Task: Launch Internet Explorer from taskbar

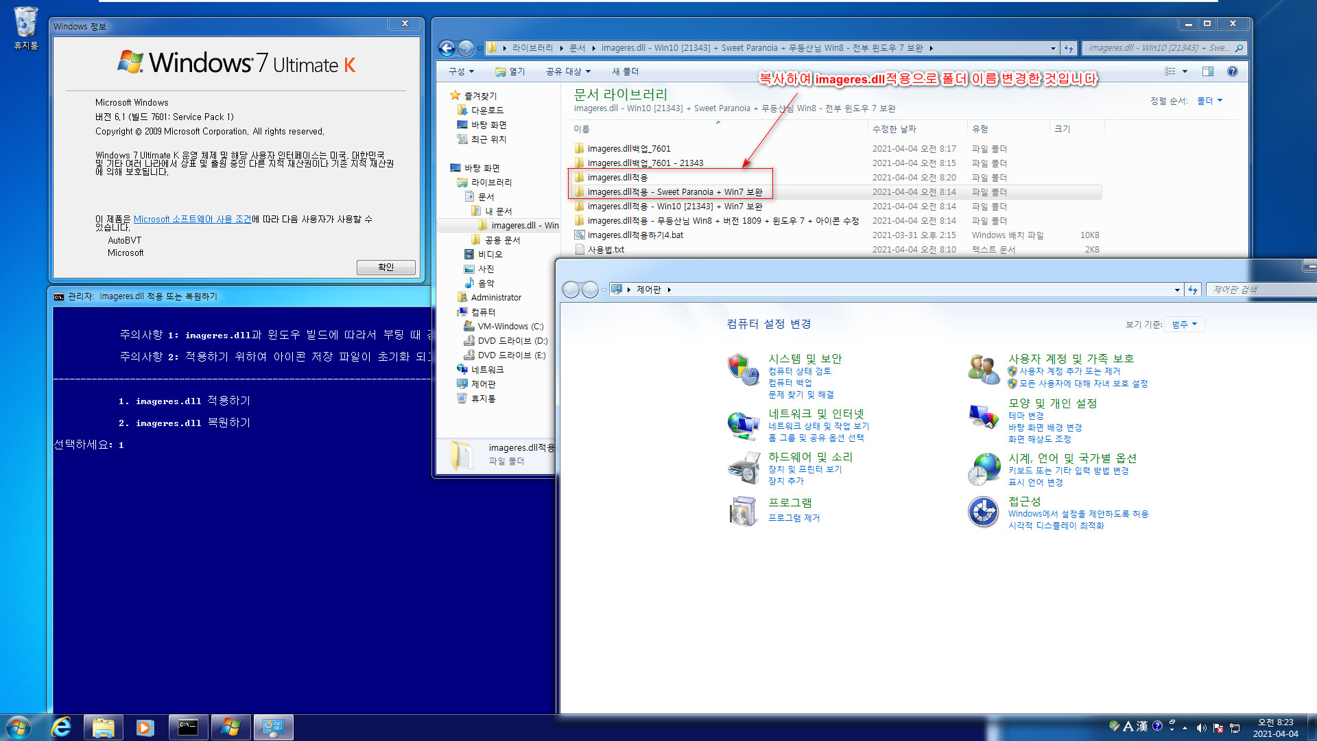Action: [62, 727]
